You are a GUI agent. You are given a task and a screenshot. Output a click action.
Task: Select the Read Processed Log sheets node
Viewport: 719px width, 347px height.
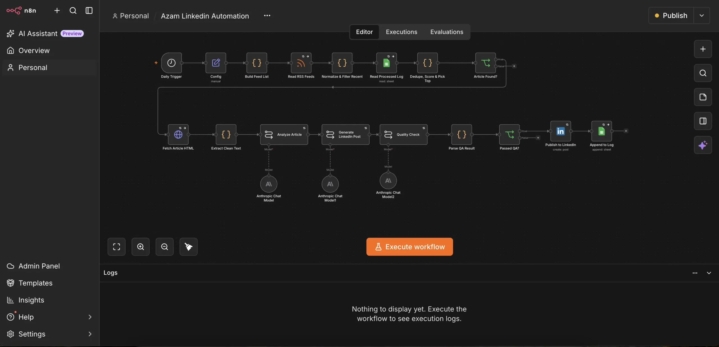[x=386, y=63]
